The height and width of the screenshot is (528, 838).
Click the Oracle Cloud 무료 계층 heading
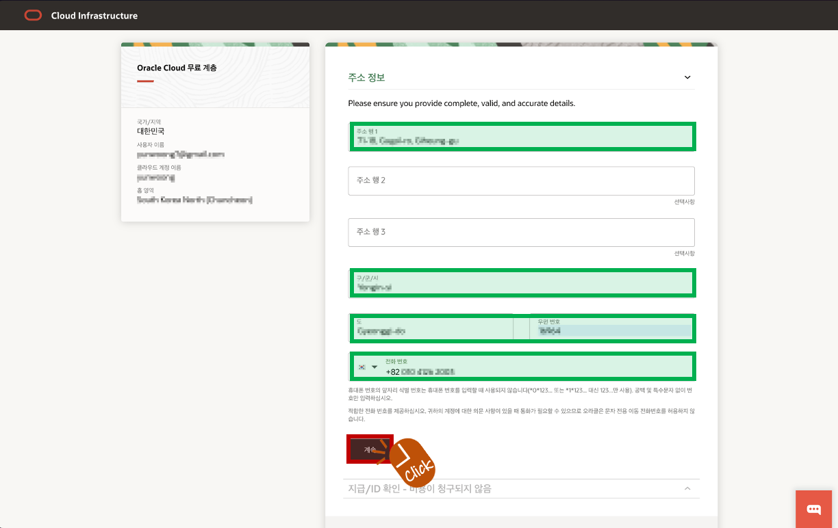click(x=177, y=68)
